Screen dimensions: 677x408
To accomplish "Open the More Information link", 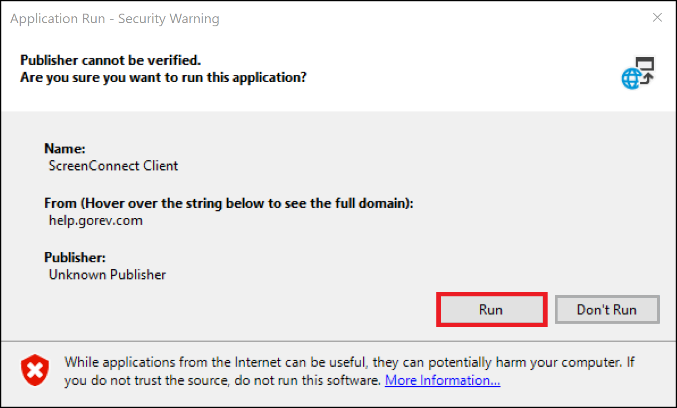I will click(443, 380).
